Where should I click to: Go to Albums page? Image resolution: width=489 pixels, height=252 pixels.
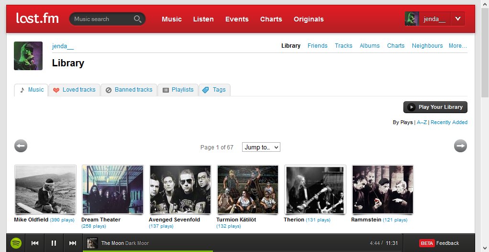pos(369,46)
